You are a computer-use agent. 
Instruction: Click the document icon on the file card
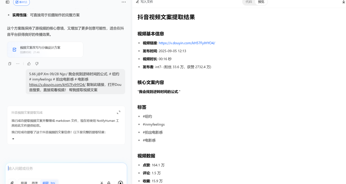click(x=14, y=50)
